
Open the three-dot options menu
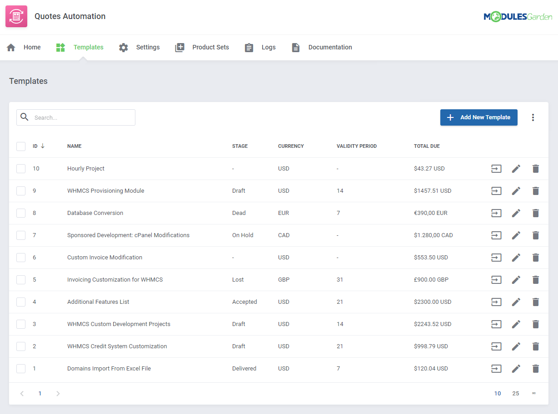point(533,117)
